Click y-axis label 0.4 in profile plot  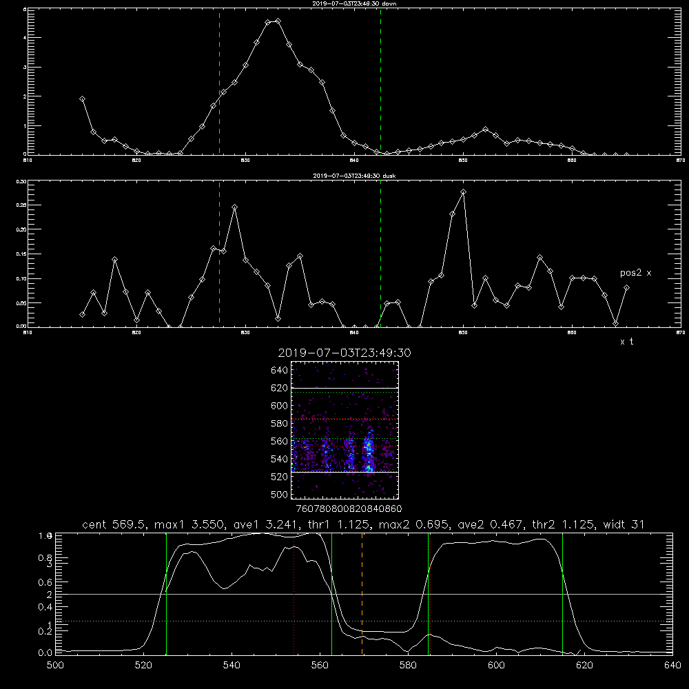pos(45,607)
